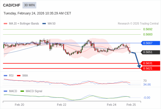Click the RSI legend swatch
Viewport: 161px width, 109px height.
(5, 76)
